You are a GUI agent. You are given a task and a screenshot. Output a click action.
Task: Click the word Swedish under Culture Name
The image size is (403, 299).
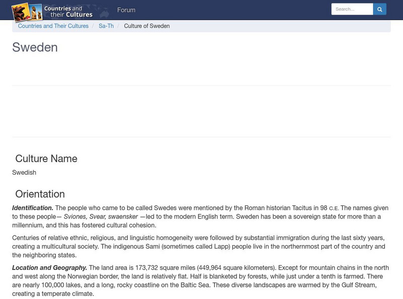(x=24, y=172)
